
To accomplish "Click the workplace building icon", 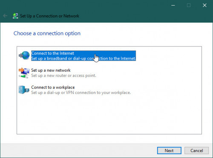I will tap(24, 90).
